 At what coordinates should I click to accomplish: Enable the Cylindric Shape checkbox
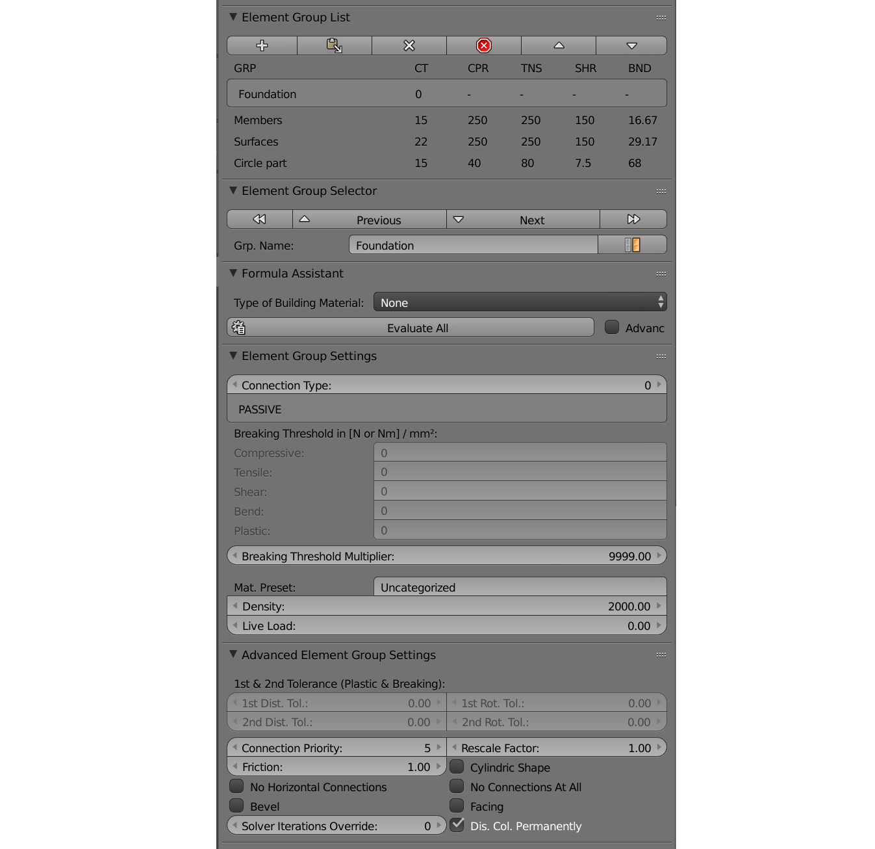[x=457, y=767]
